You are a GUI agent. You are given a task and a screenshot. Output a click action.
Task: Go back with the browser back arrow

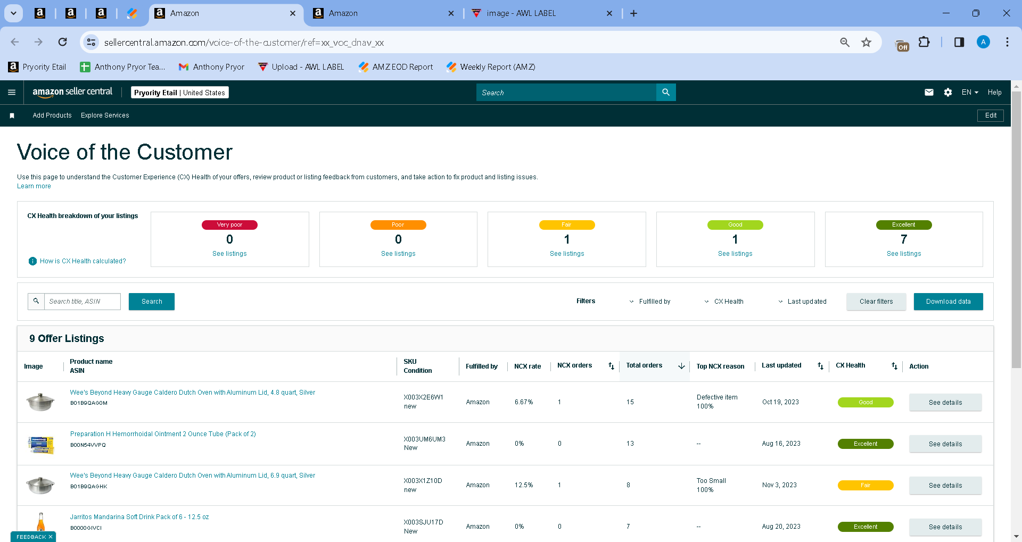click(15, 42)
